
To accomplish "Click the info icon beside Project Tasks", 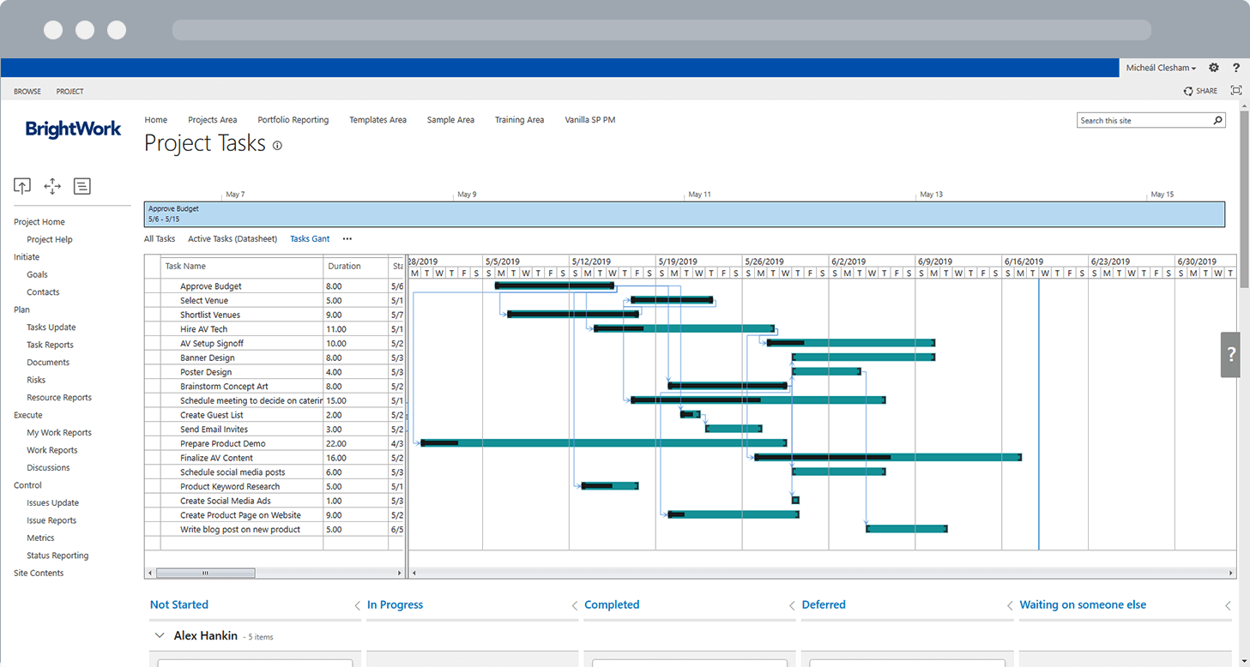I will (x=277, y=146).
